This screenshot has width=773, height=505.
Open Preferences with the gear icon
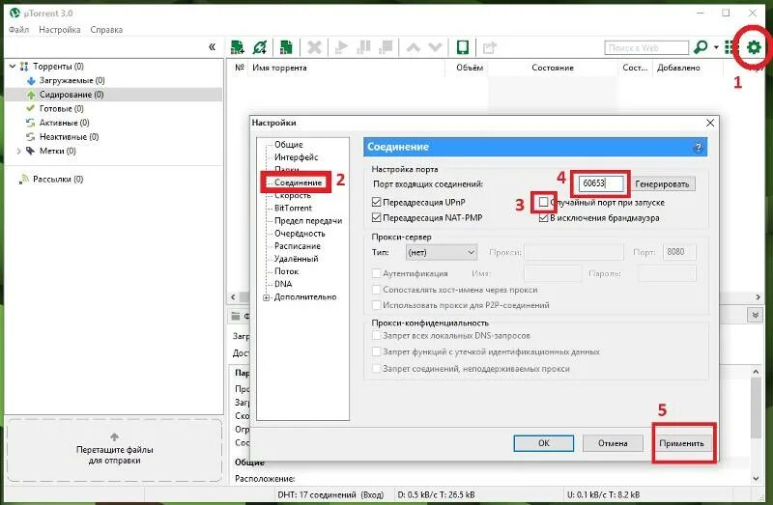coord(754,47)
